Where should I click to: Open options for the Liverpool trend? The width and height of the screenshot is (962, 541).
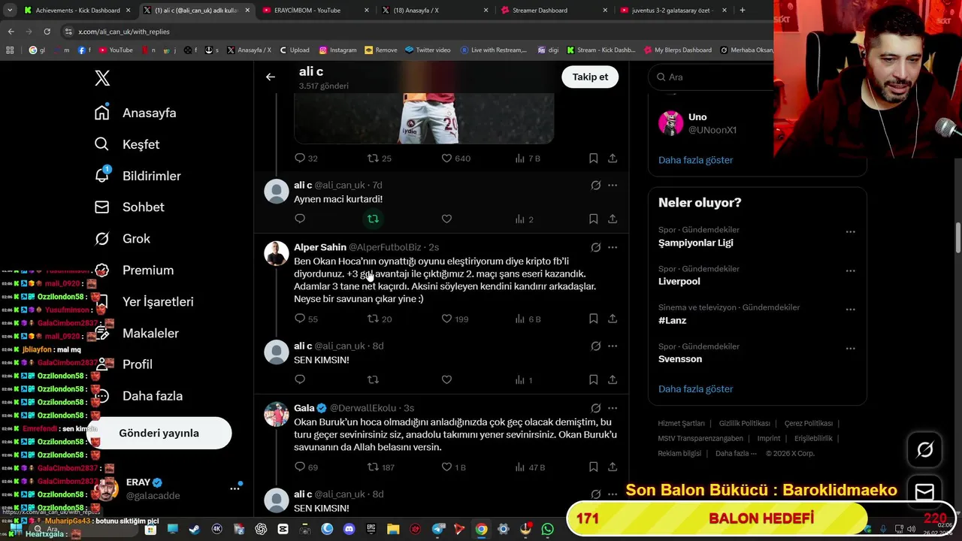850,270
